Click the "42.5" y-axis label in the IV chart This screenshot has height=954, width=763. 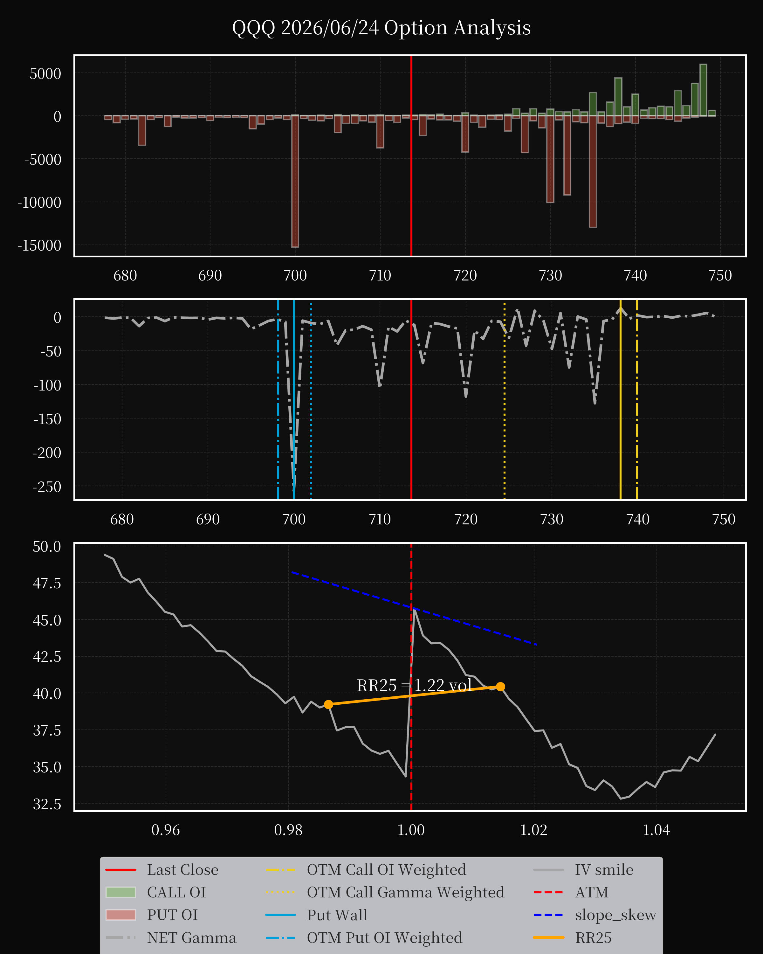[47, 657]
